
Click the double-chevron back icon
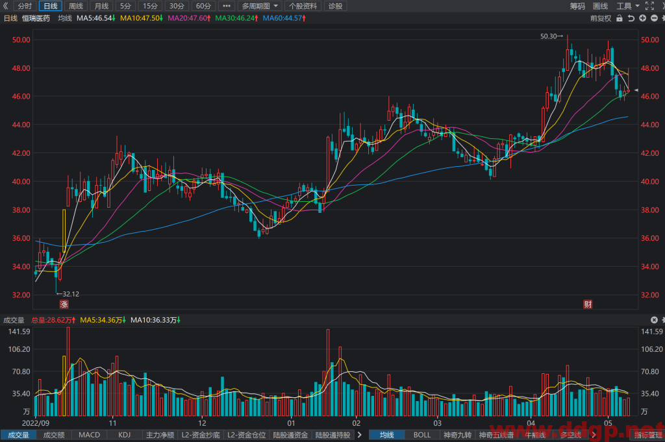click(x=5, y=6)
